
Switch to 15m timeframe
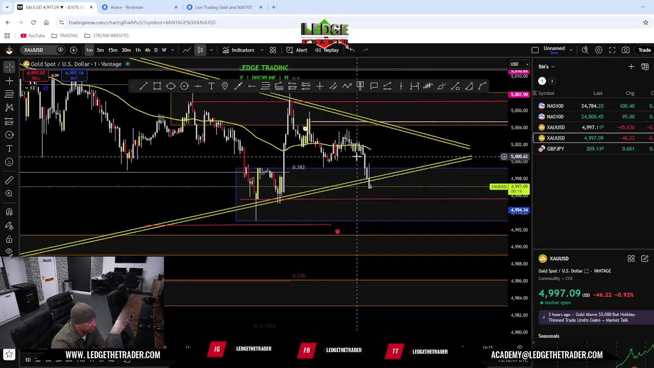[112, 50]
